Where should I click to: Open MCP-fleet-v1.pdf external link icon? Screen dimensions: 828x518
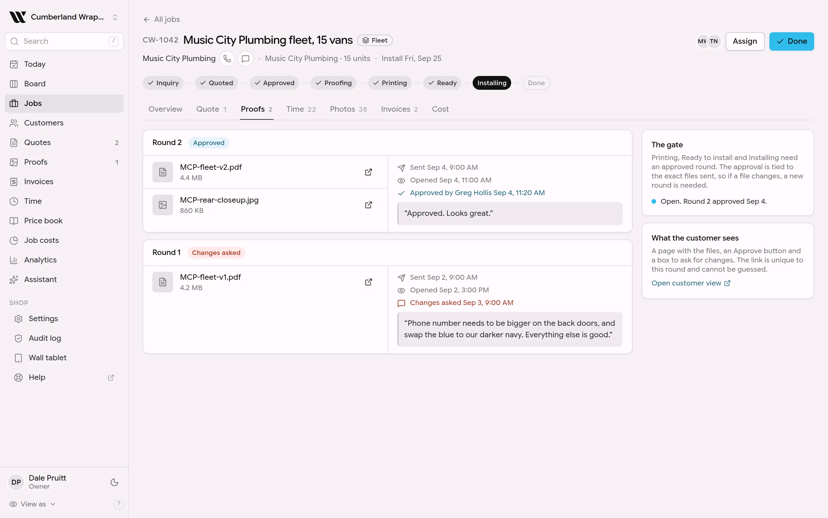tap(368, 282)
